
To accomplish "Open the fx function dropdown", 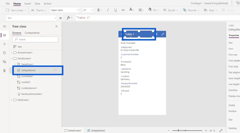I will (70, 18).
